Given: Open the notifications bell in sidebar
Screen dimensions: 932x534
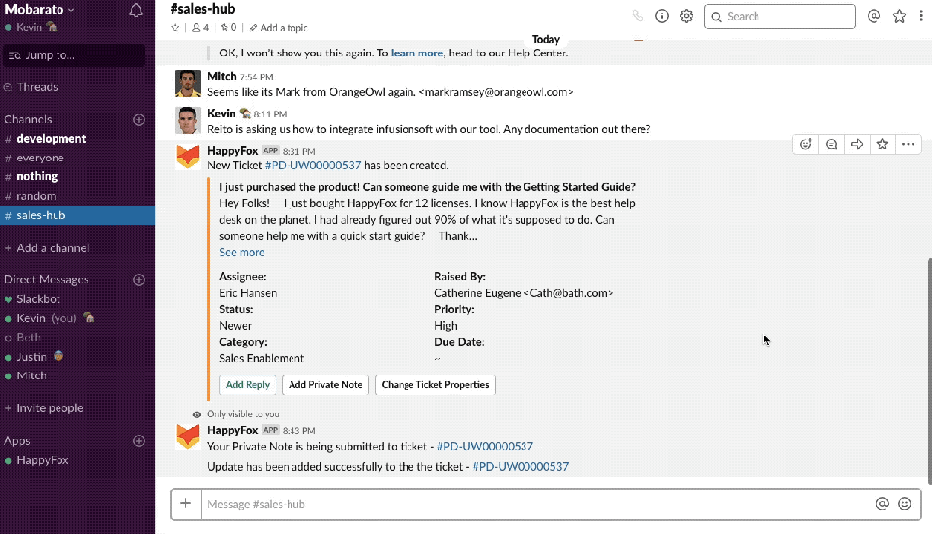Looking at the screenshot, I should [x=136, y=10].
